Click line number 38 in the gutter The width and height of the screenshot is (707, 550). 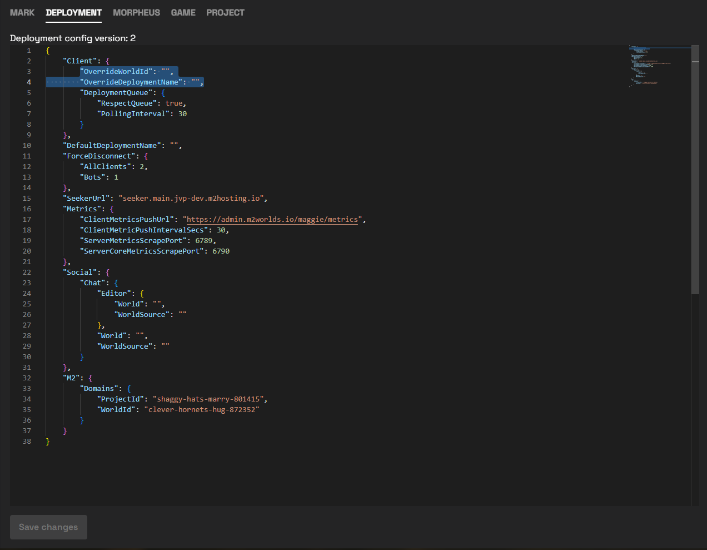pos(27,442)
